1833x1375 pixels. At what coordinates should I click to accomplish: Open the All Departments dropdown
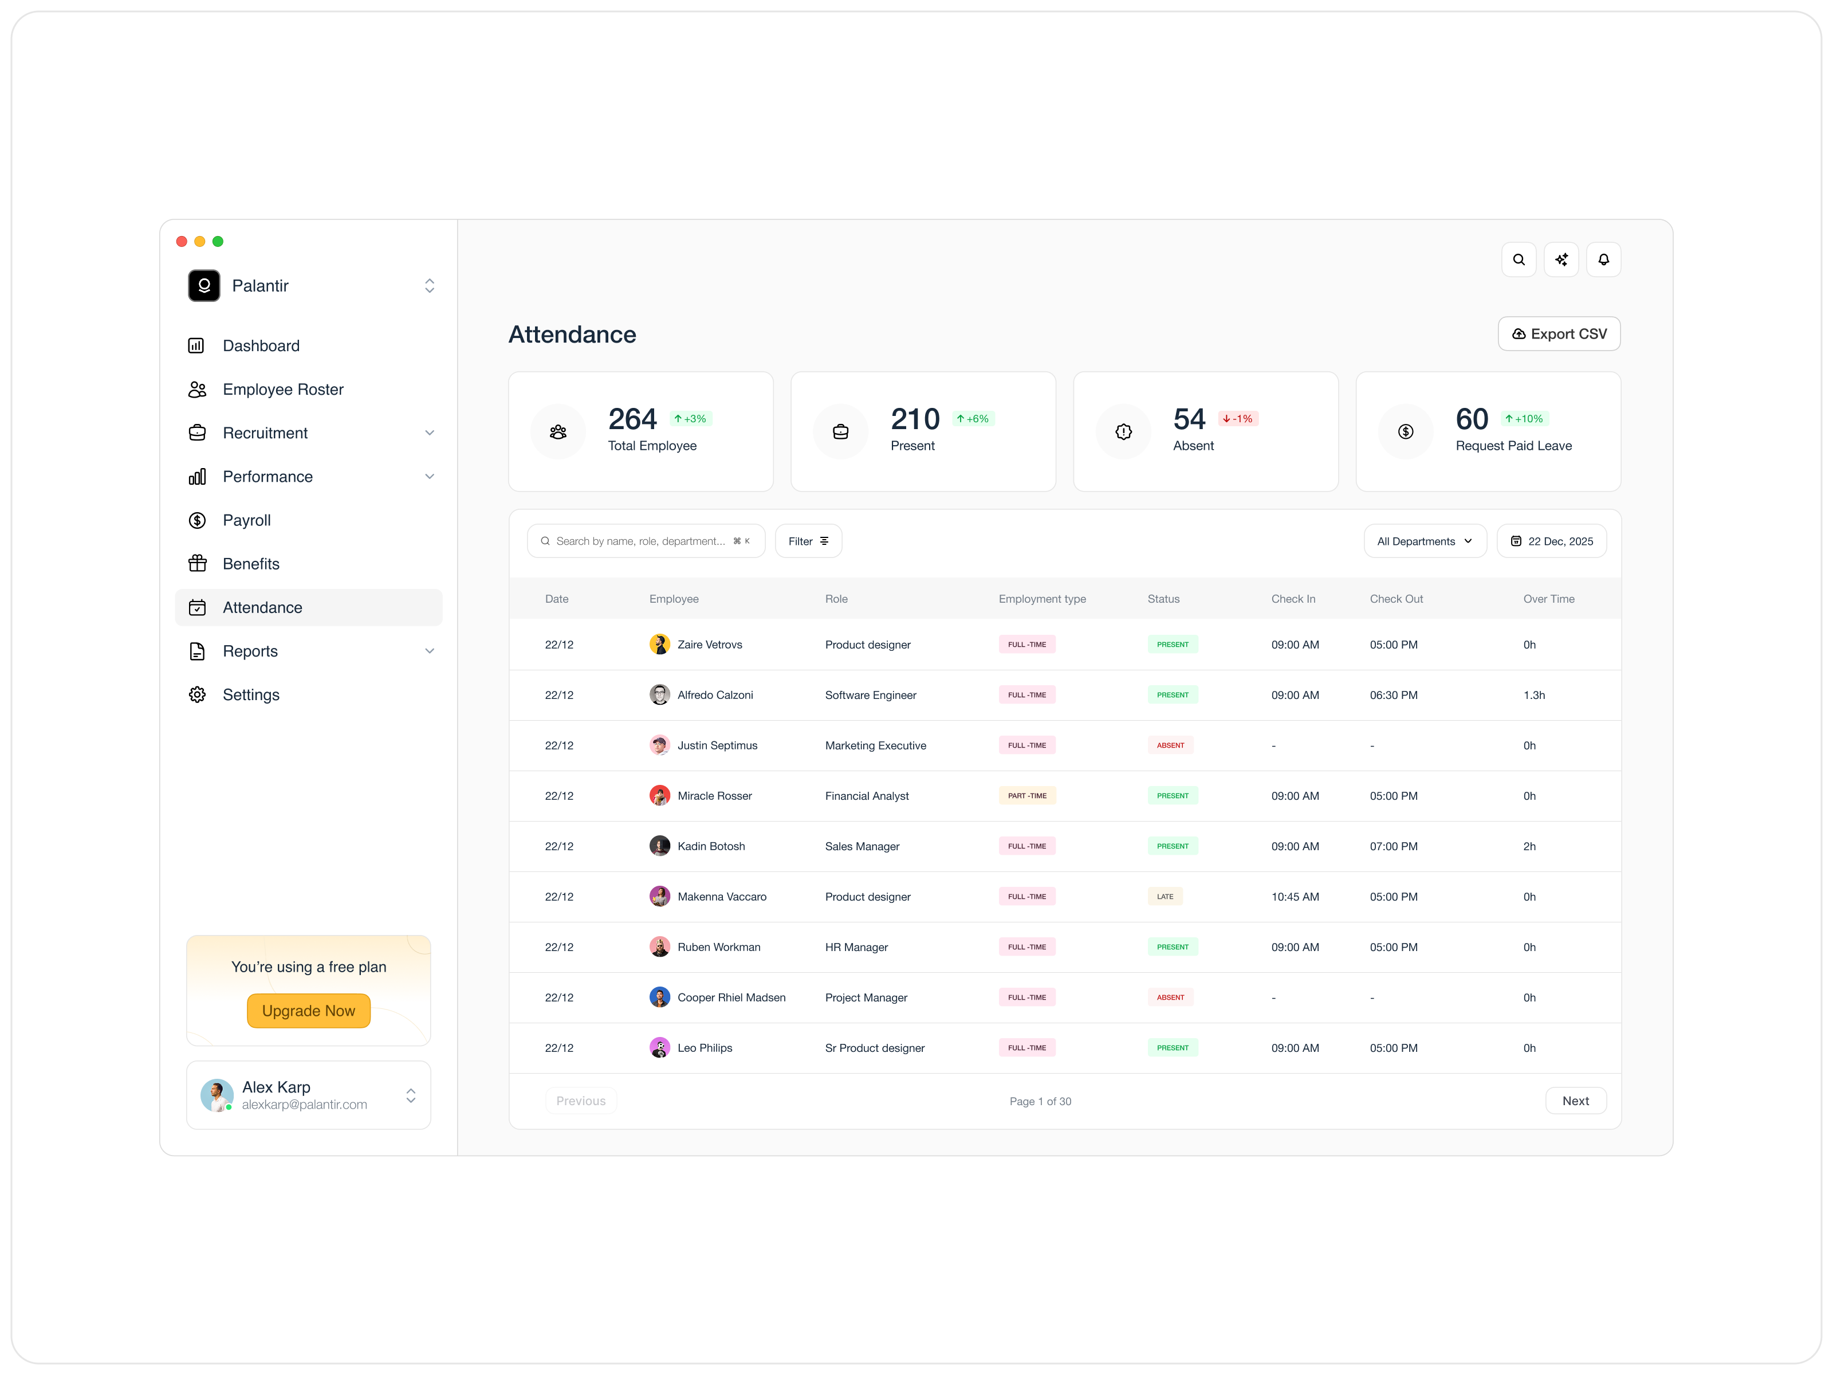pos(1425,540)
